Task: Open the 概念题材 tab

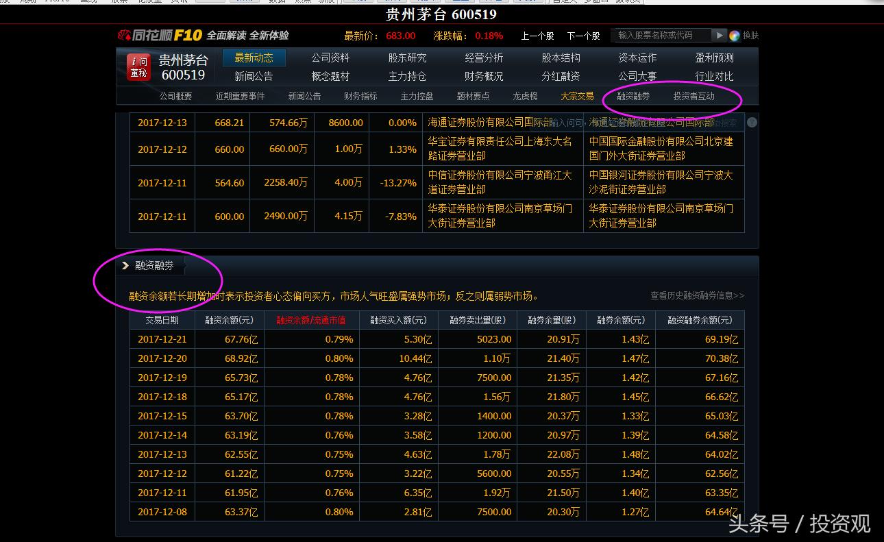Action: pos(330,76)
